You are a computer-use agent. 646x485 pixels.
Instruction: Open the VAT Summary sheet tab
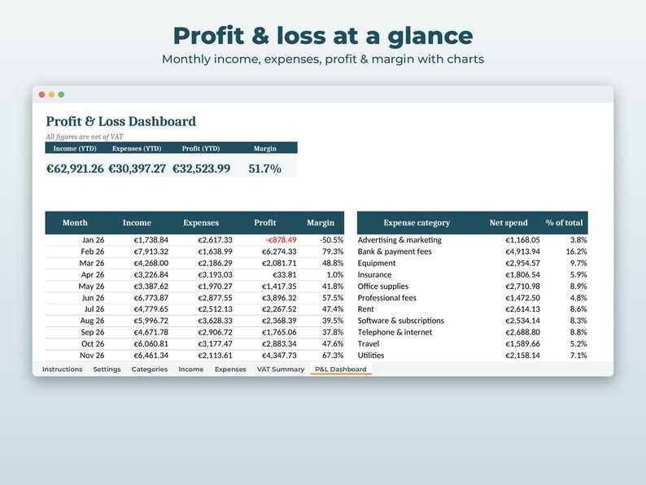[281, 369]
